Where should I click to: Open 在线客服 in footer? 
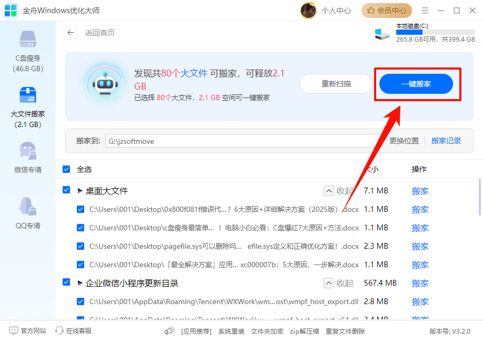click(x=79, y=331)
